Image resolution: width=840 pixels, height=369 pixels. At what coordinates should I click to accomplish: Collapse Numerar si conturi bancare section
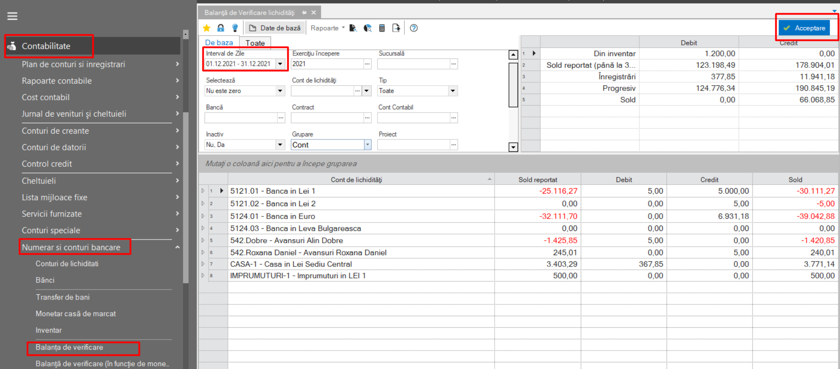pyautogui.click(x=177, y=247)
